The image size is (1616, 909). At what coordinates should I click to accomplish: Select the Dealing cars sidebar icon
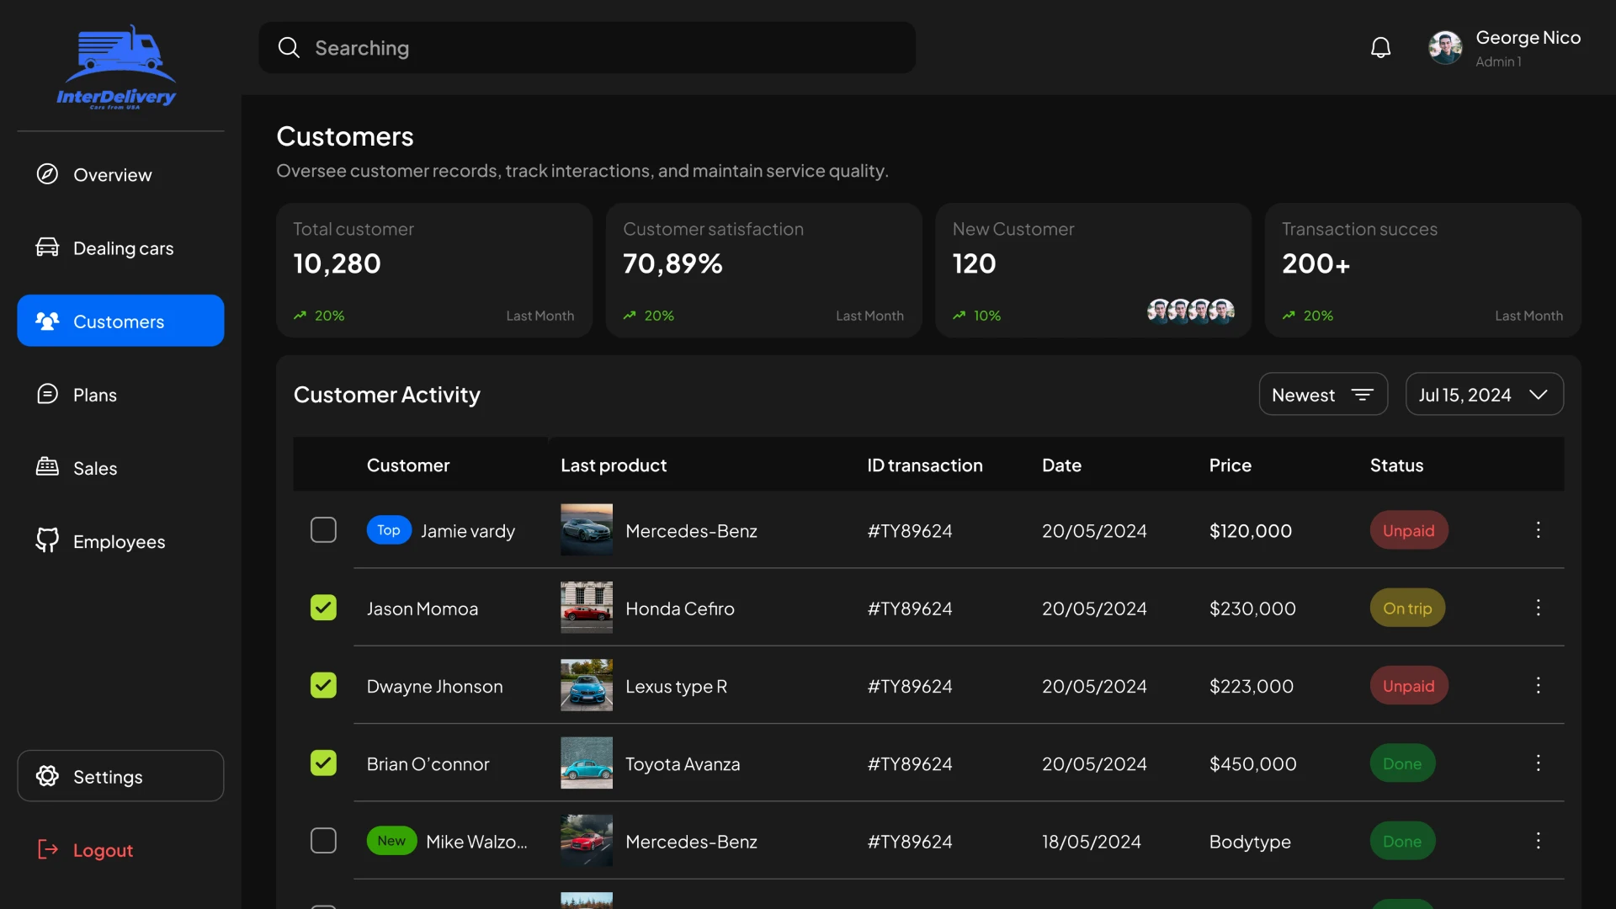pyautogui.click(x=48, y=247)
